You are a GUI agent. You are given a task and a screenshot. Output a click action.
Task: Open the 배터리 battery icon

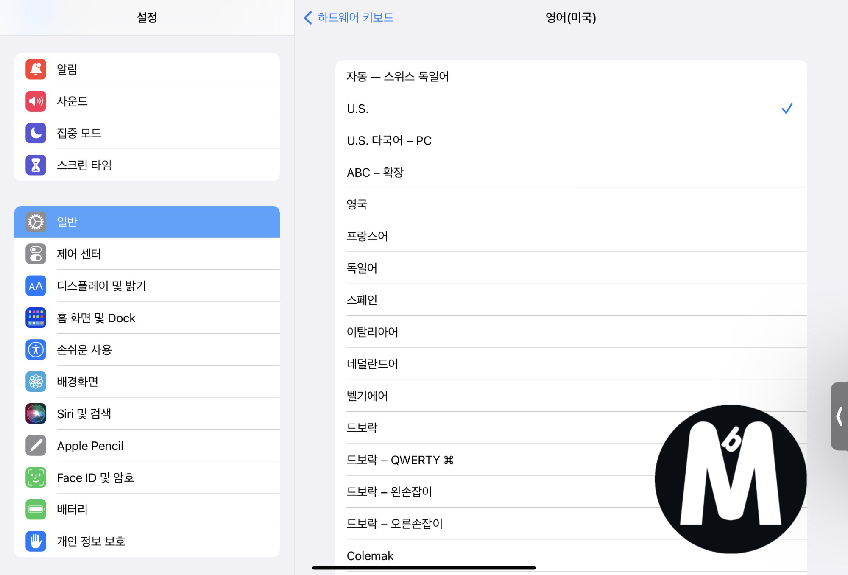click(36, 509)
